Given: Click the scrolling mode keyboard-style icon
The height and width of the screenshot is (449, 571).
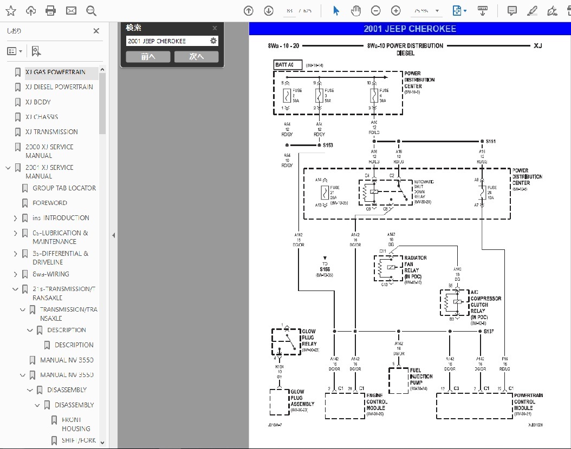Looking at the screenshot, I should click(483, 11).
